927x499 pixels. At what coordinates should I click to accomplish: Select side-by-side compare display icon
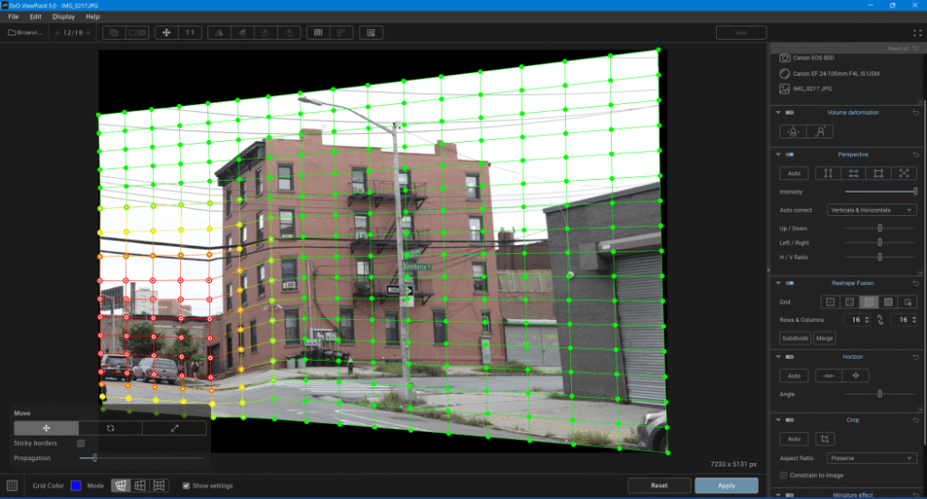138,33
